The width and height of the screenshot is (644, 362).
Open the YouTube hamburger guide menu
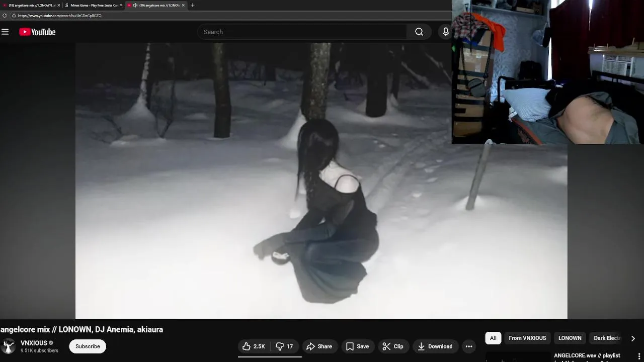click(x=5, y=32)
